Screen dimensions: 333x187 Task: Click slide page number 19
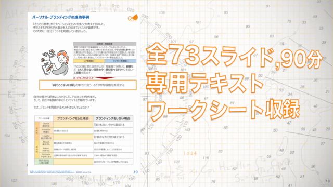point(136,172)
